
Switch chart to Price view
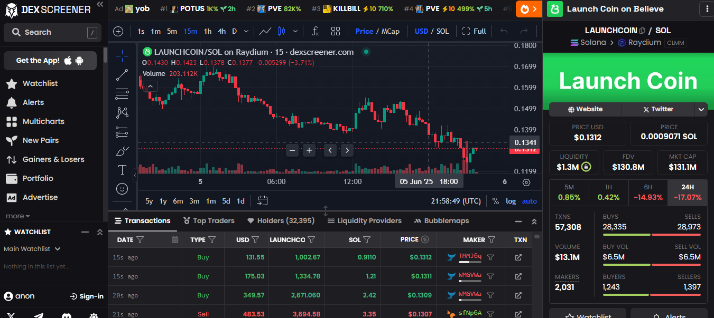(x=364, y=31)
